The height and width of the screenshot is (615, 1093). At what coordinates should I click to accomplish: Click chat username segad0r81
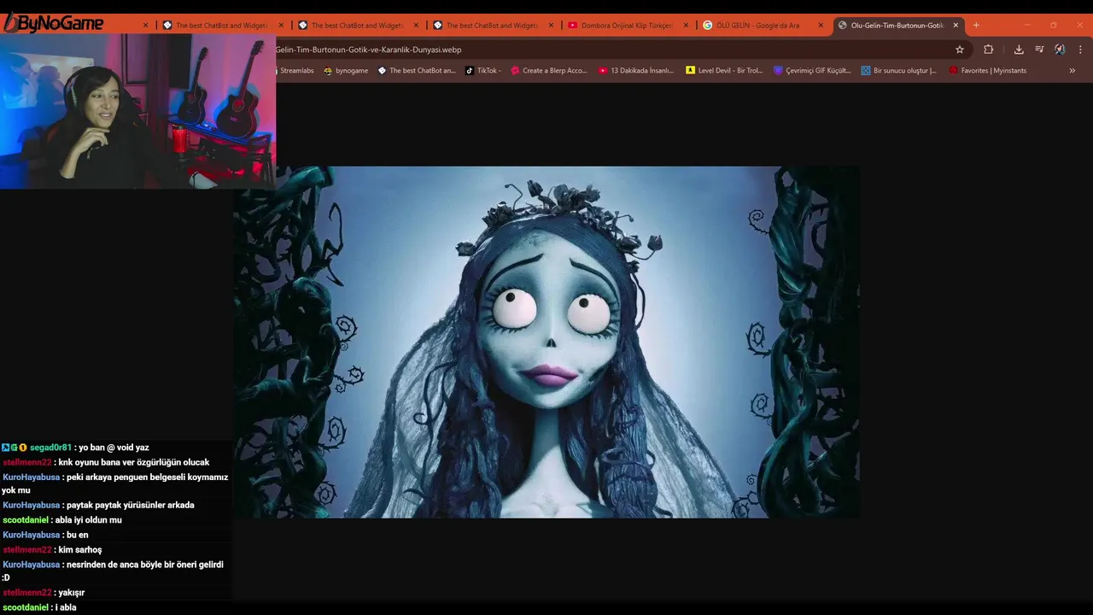(50, 448)
